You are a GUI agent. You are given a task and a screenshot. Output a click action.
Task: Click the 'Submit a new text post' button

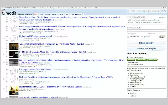pyautogui.click(x=146, y=49)
